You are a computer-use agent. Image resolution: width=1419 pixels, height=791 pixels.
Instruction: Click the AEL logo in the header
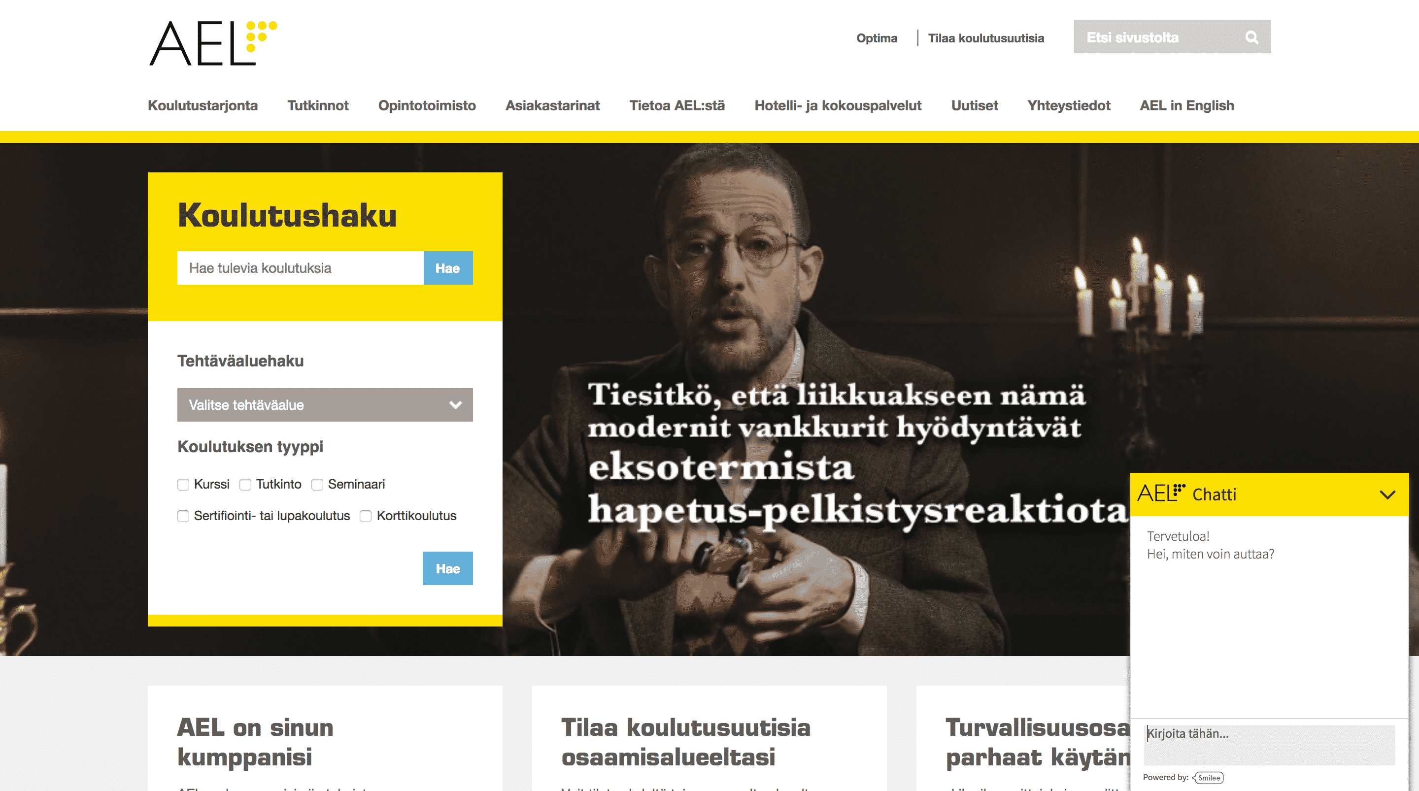tap(213, 43)
